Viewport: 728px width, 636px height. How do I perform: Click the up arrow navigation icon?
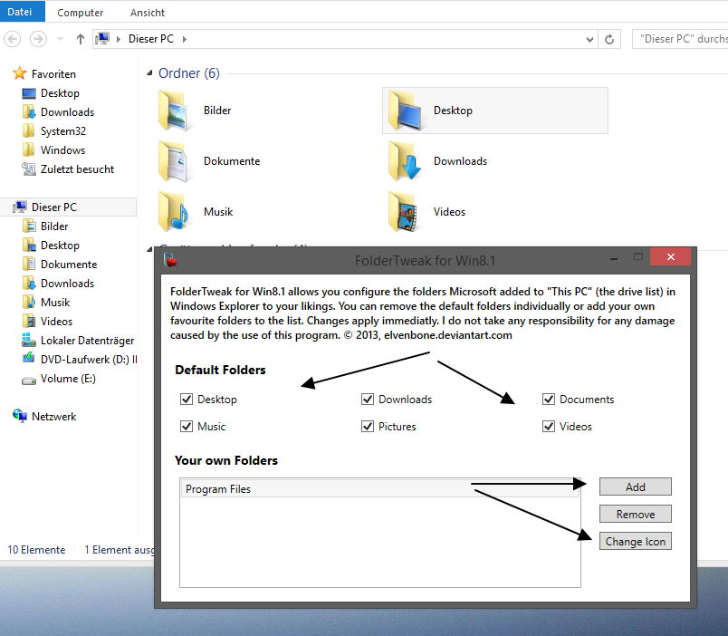(x=81, y=39)
